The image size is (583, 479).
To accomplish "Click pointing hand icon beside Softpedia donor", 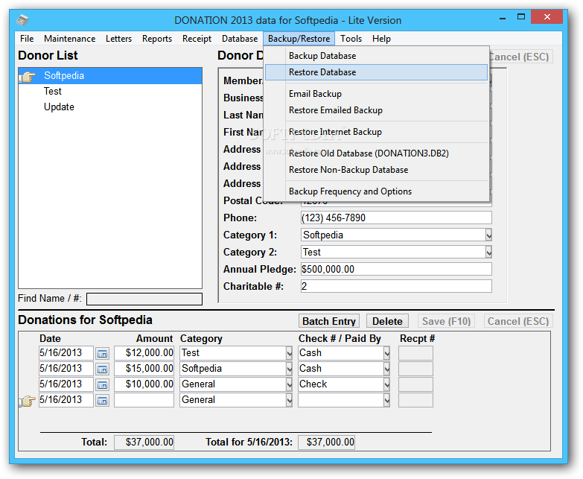I will 28,77.
